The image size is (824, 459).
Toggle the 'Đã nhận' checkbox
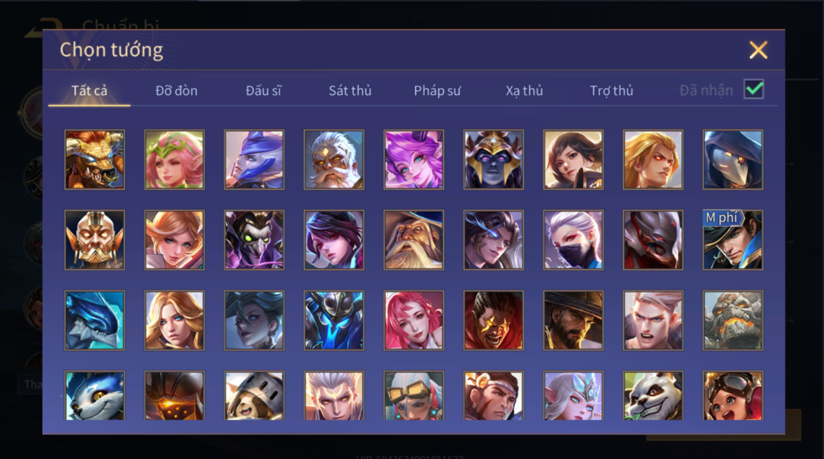[754, 89]
